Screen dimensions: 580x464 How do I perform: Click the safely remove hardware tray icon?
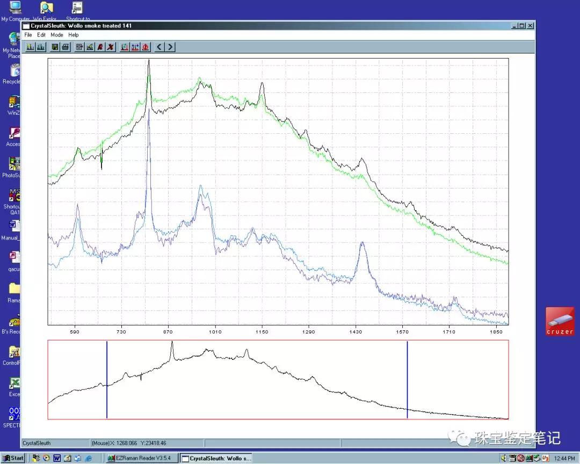(x=537, y=458)
